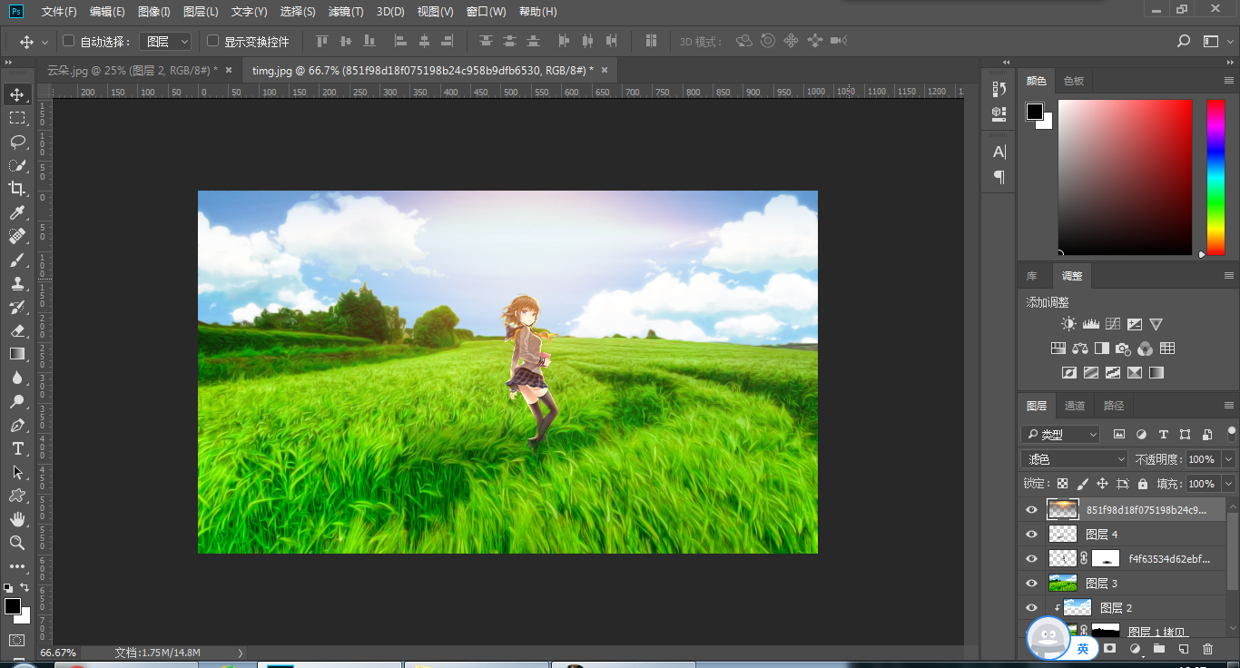The height and width of the screenshot is (668, 1240).
Task: Open the 滤色 blend mode dropdown
Action: coord(1074,459)
